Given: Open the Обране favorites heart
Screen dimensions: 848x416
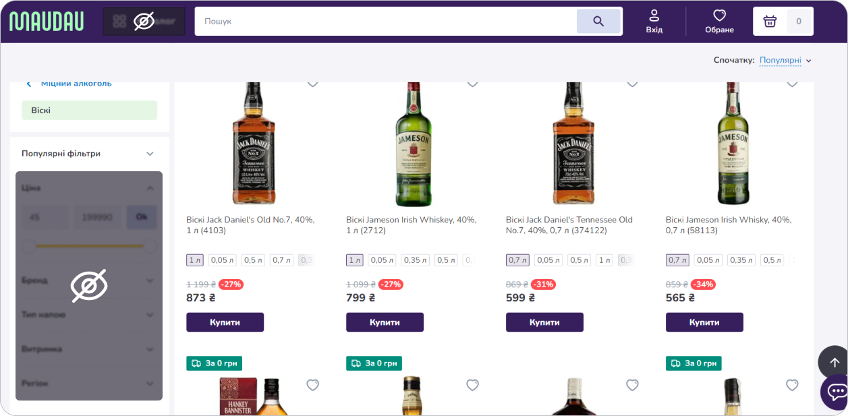Looking at the screenshot, I should [x=719, y=21].
